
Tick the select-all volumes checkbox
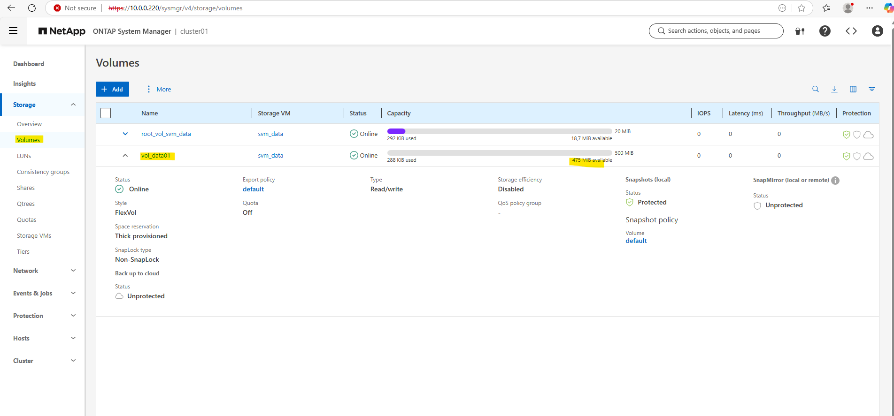(106, 113)
